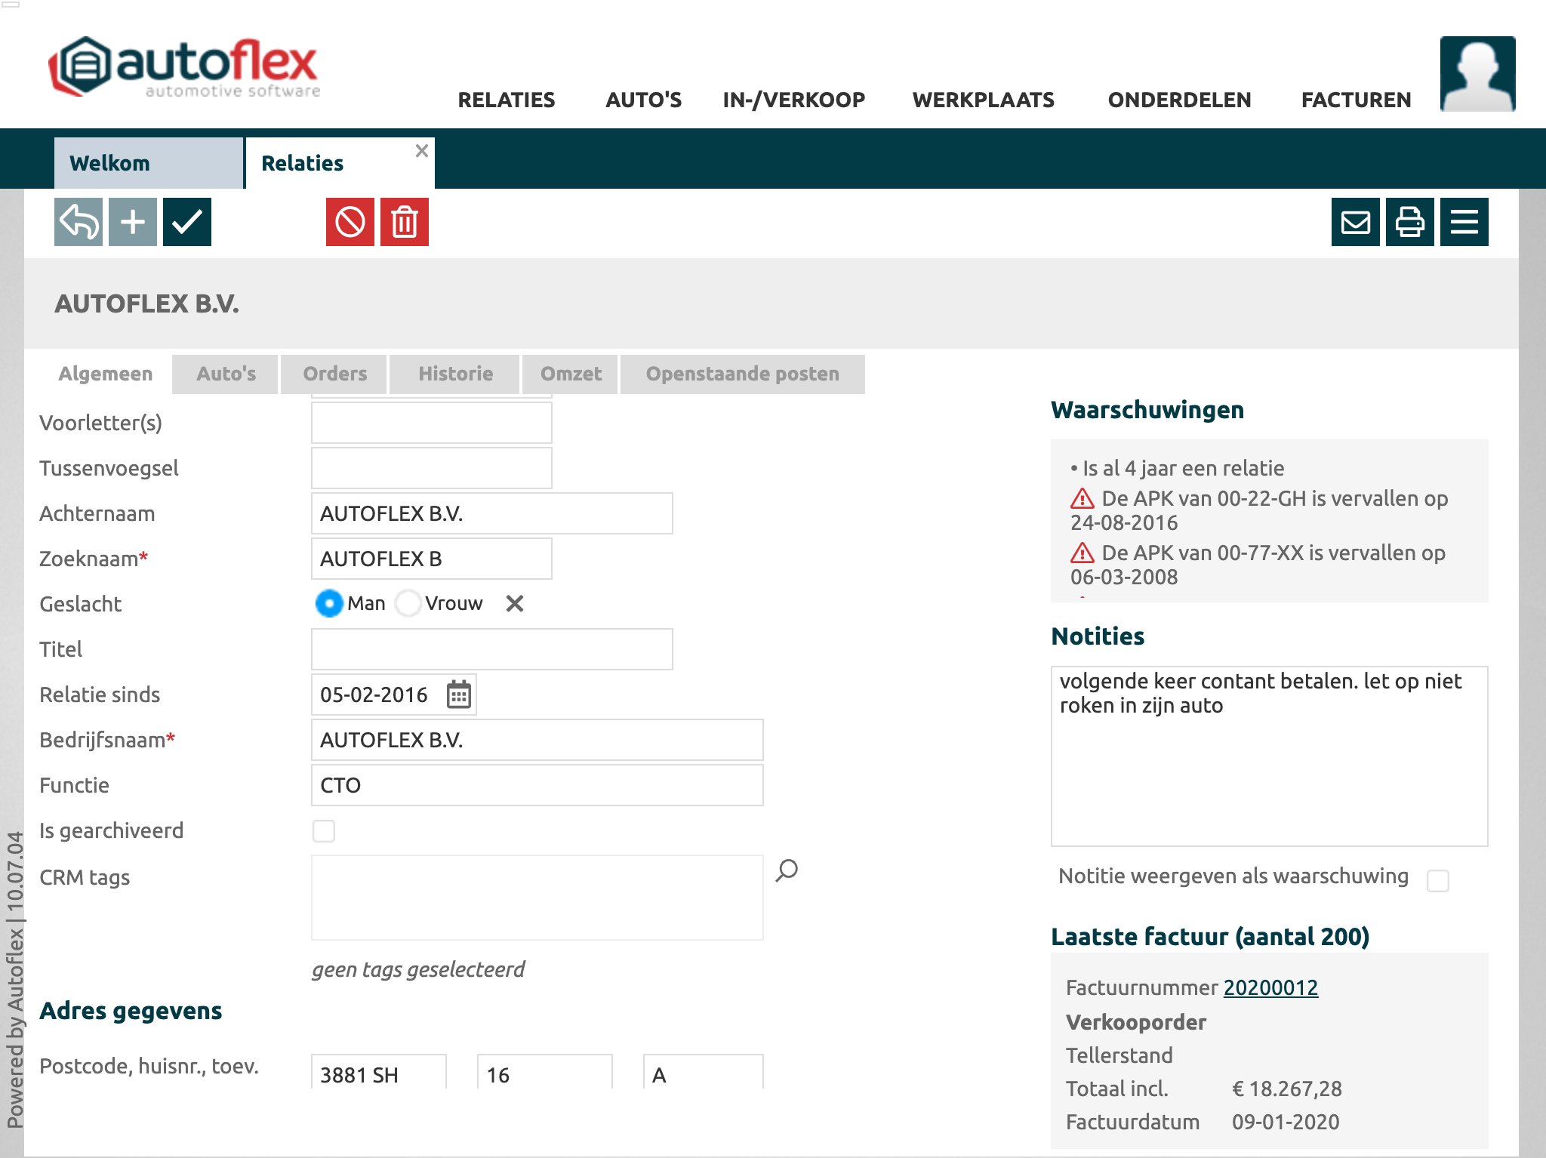Select the Vrouw radio button

(x=408, y=603)
